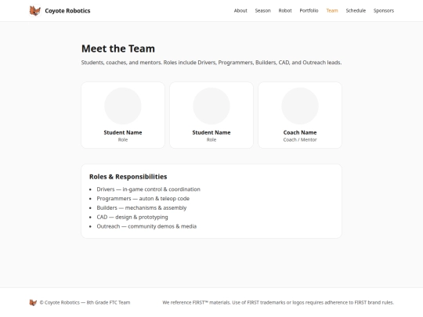The width and height of the screenshot is (423, 317).
Task: Select the Outreach — community demos line
Action: [x=146, y=226]
